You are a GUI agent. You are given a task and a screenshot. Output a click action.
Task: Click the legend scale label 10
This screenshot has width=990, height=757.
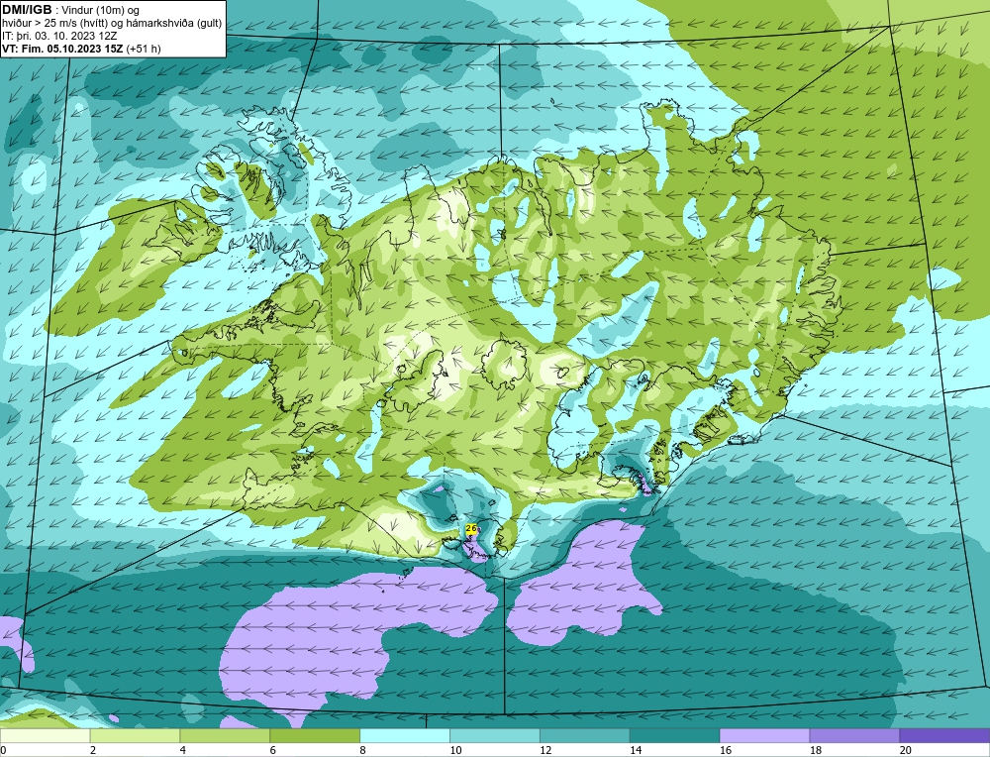455,750
